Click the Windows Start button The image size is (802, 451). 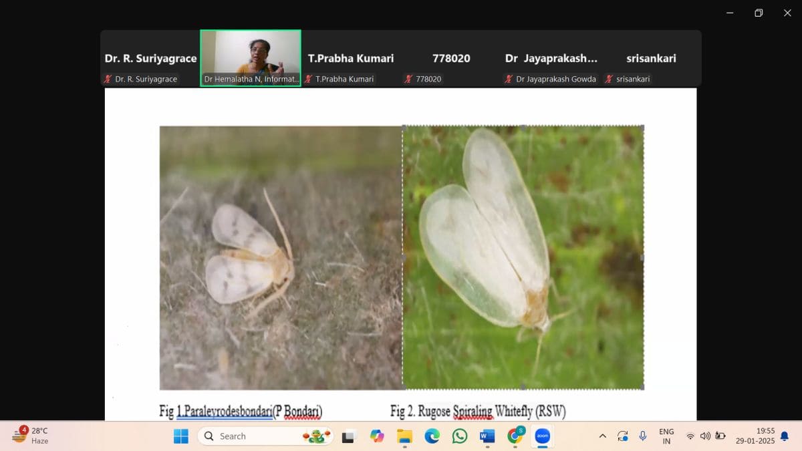[x=181, y=436]
